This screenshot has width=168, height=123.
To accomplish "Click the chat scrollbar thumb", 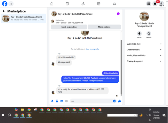I will click(121, 67).
